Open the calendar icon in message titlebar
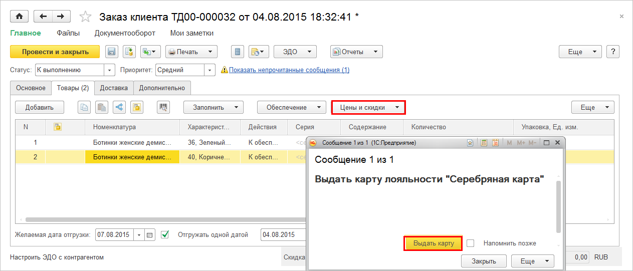Viewport: 633px width, 271px height. coord(495,143)
